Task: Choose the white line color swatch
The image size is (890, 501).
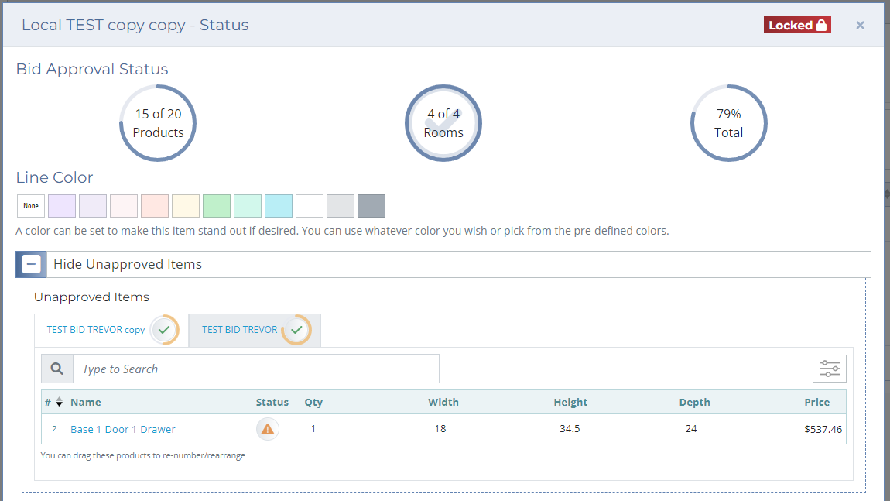Action: coord(310,206)
